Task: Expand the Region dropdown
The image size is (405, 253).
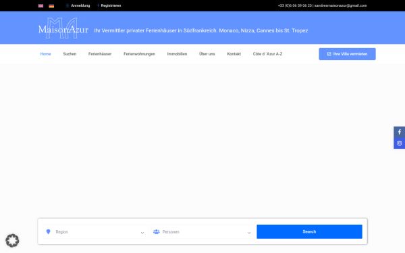Action: 96,232
